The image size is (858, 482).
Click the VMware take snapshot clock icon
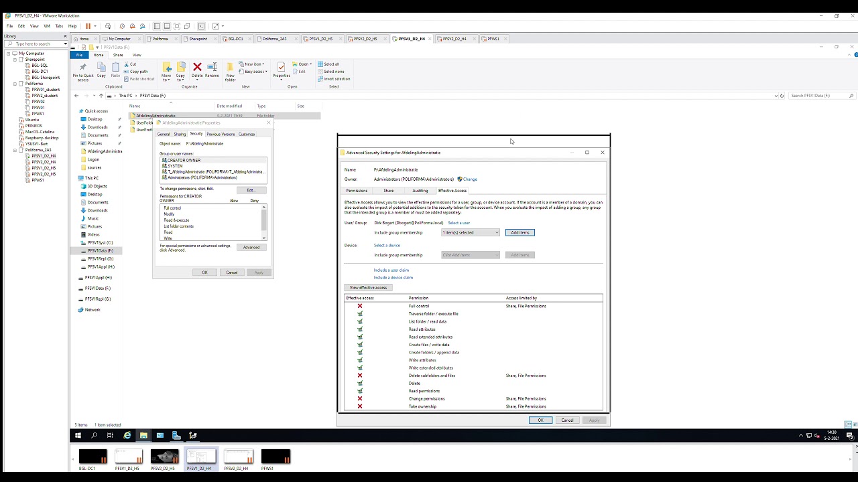[122, 26]
